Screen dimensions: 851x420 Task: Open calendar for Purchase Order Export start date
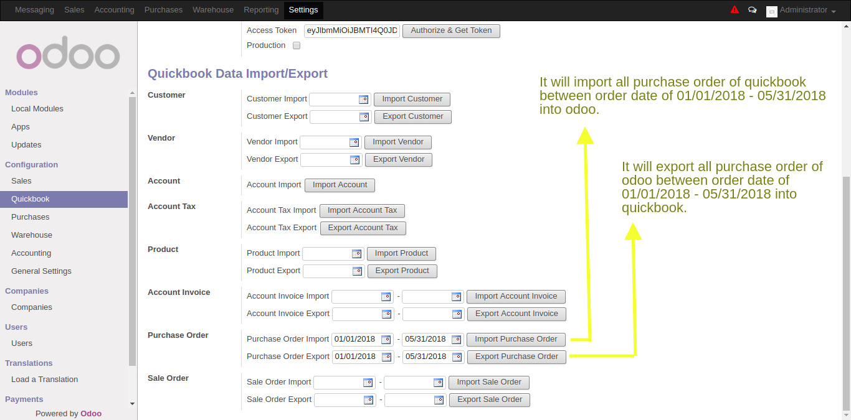(x=386, y=357)
